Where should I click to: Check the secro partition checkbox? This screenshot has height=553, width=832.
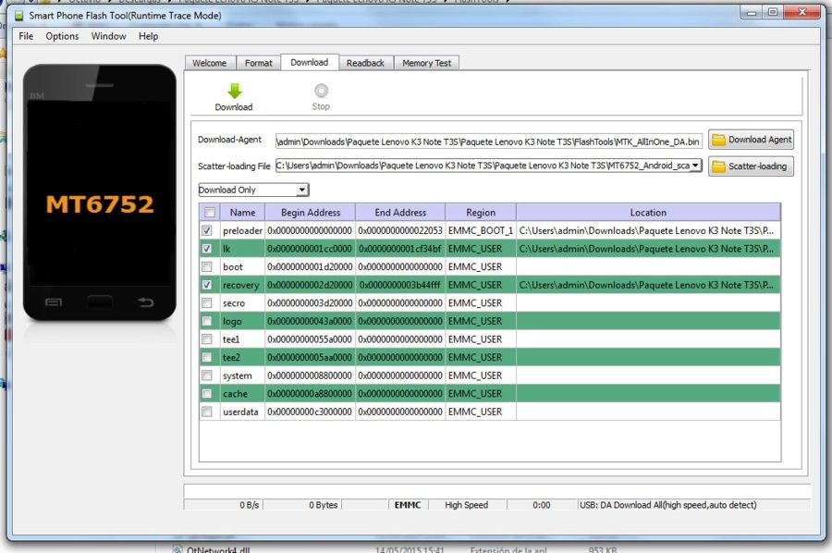207,302
